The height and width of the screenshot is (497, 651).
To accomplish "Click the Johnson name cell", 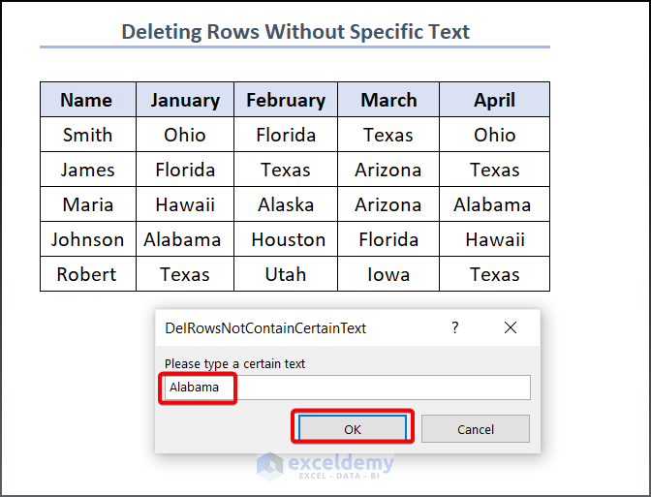I will [x=87, y=239].
